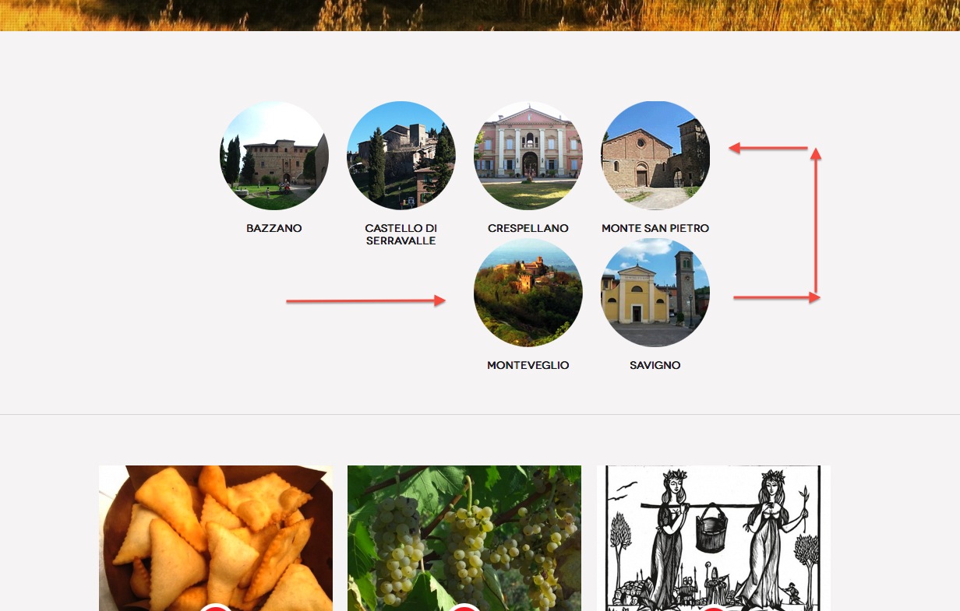Viewport: 960px width, 611px height.
Task: Click the BAZZANO text link
Action: pyautogui.click(x=274, y=228)
